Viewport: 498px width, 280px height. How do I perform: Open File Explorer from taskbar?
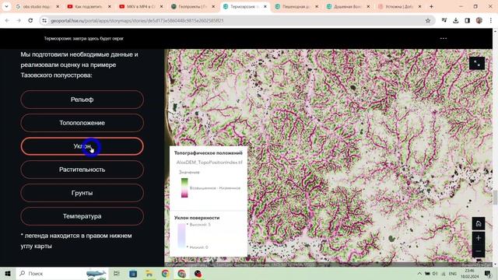tap(149, 273)
